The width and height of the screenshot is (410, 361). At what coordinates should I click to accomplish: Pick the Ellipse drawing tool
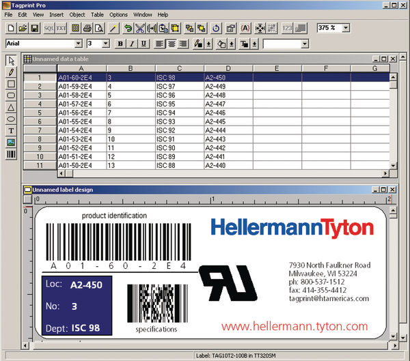coord(11,119)
